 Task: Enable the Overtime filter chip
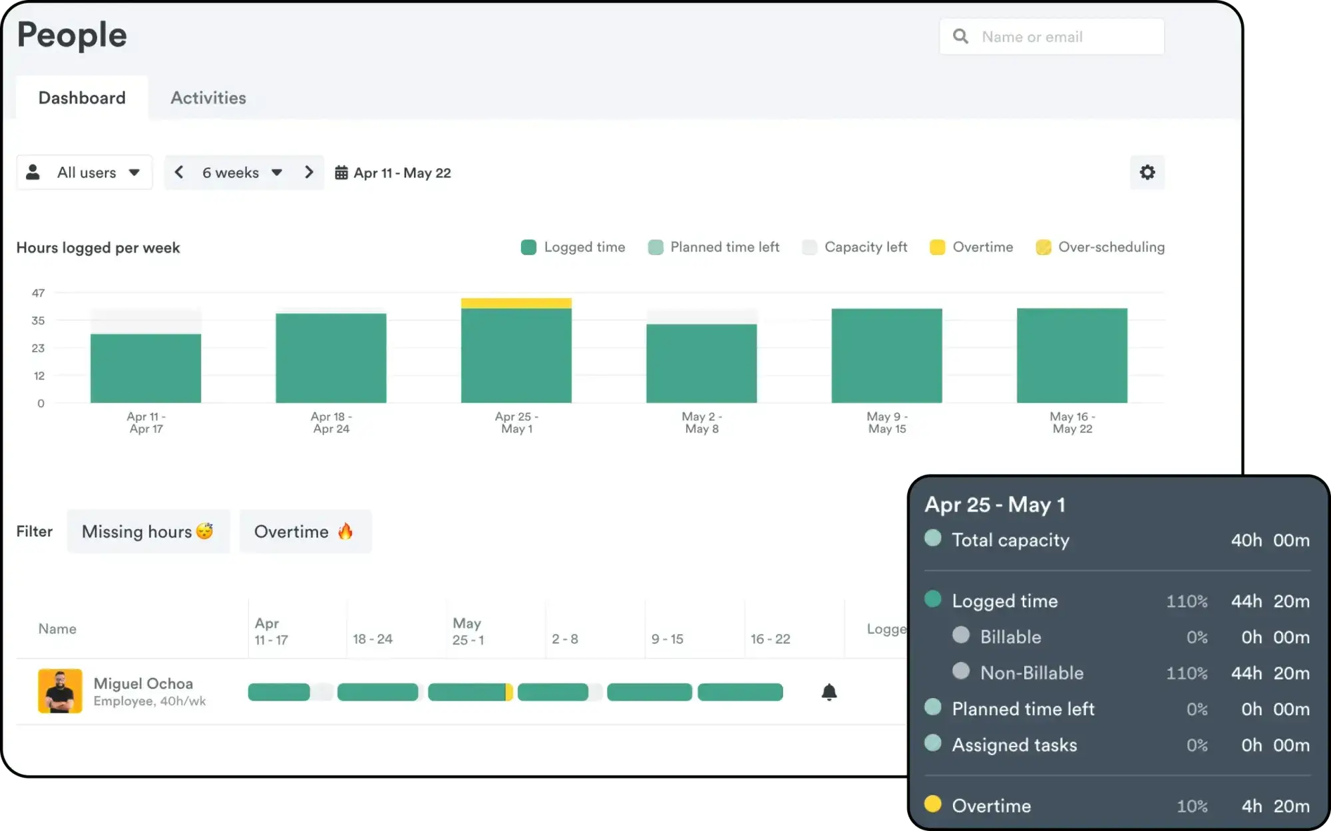[305, 531]
